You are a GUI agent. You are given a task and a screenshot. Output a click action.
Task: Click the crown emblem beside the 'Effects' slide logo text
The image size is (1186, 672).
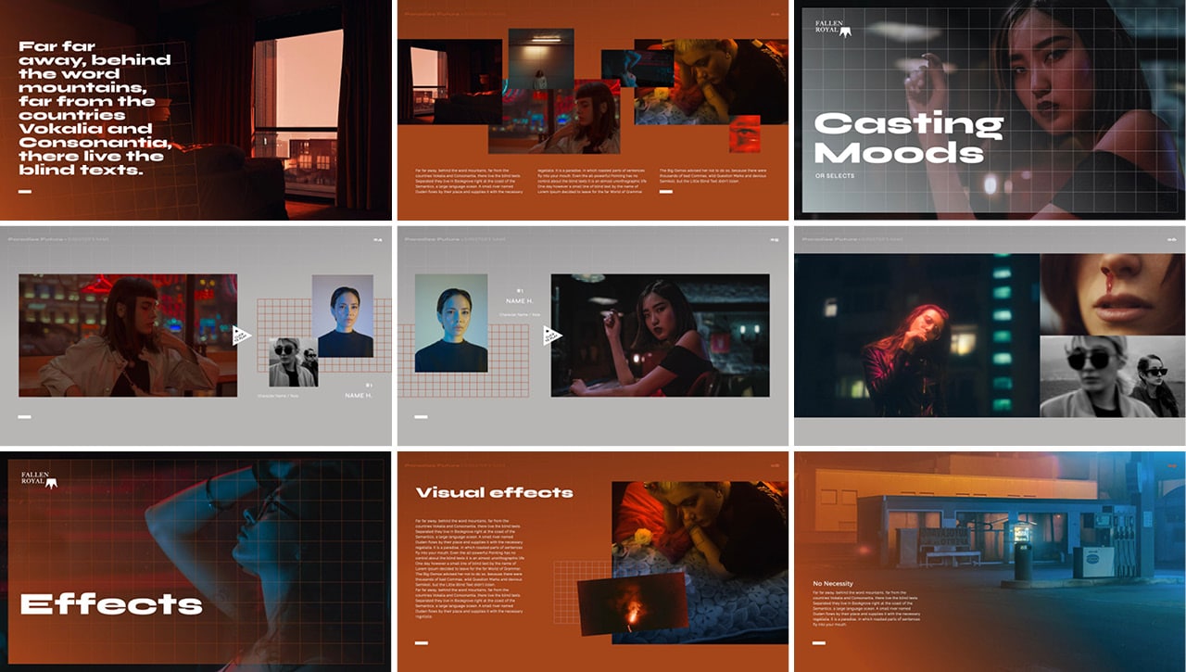(54, 482)
